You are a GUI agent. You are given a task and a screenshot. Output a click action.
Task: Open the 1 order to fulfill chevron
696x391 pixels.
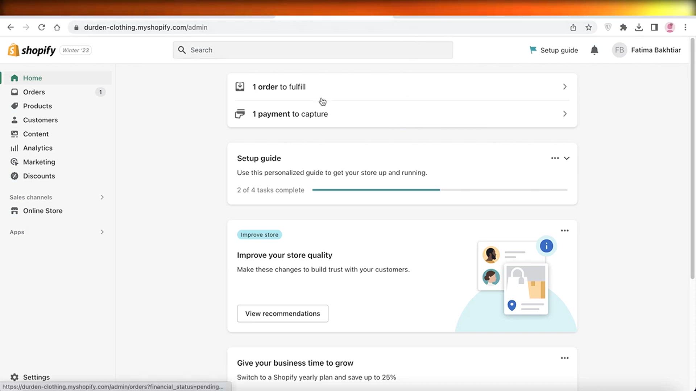click(x=565, y=87)
